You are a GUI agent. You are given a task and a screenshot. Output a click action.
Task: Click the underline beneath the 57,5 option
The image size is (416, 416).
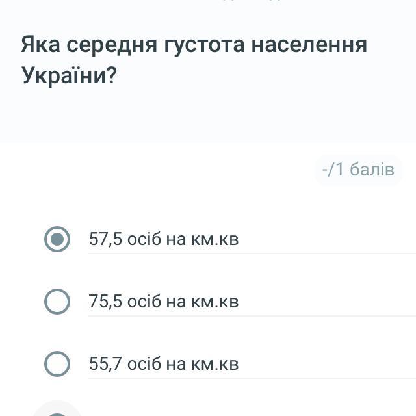pyautogui.click(x=252, y=253)
